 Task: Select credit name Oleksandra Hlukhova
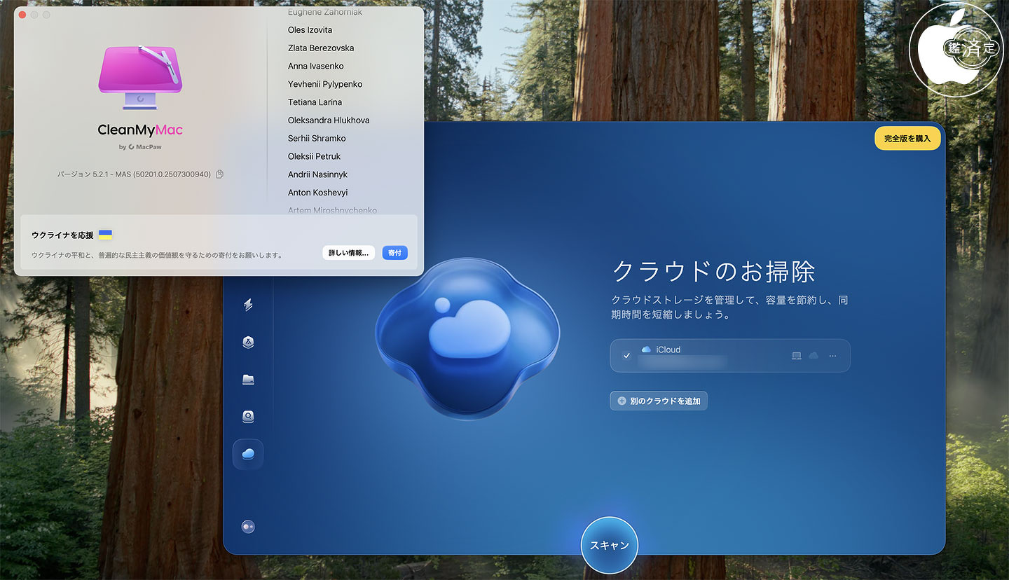[329, 120]
